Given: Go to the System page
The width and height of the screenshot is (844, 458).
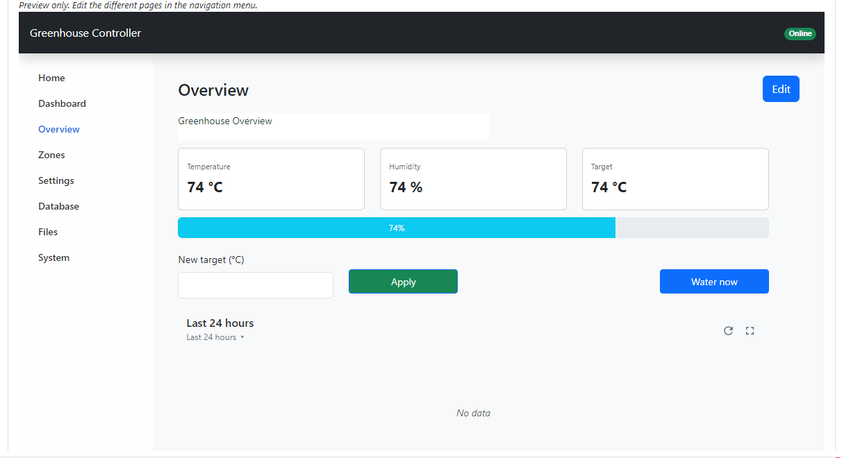Looking at the screenshot, I should pyautogui.click(x=53, y=257).
